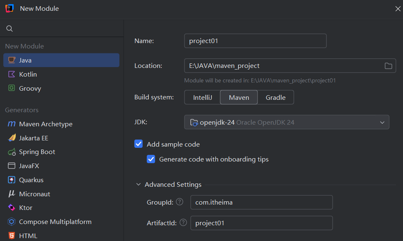Choose Quarkus generator

click(x=61, y=180)
